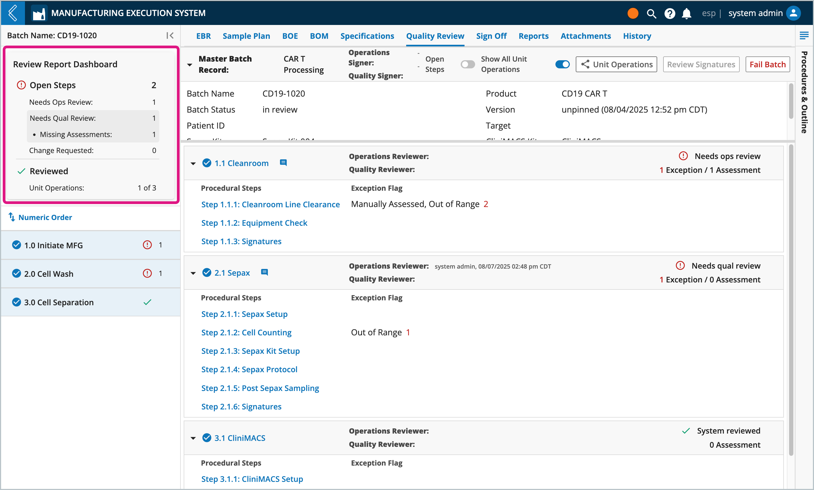Image resolution: width=814 pixels, height=490 pixels.
Task: Open the Reports tab
Action: [533, 36]
